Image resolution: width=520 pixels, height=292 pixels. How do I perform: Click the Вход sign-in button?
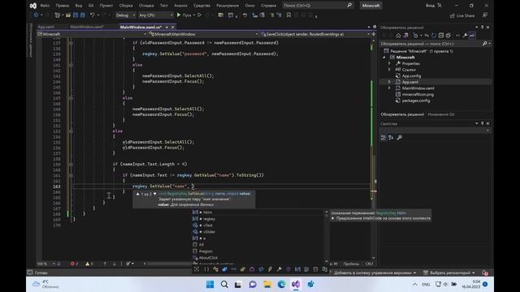point(434,6)
